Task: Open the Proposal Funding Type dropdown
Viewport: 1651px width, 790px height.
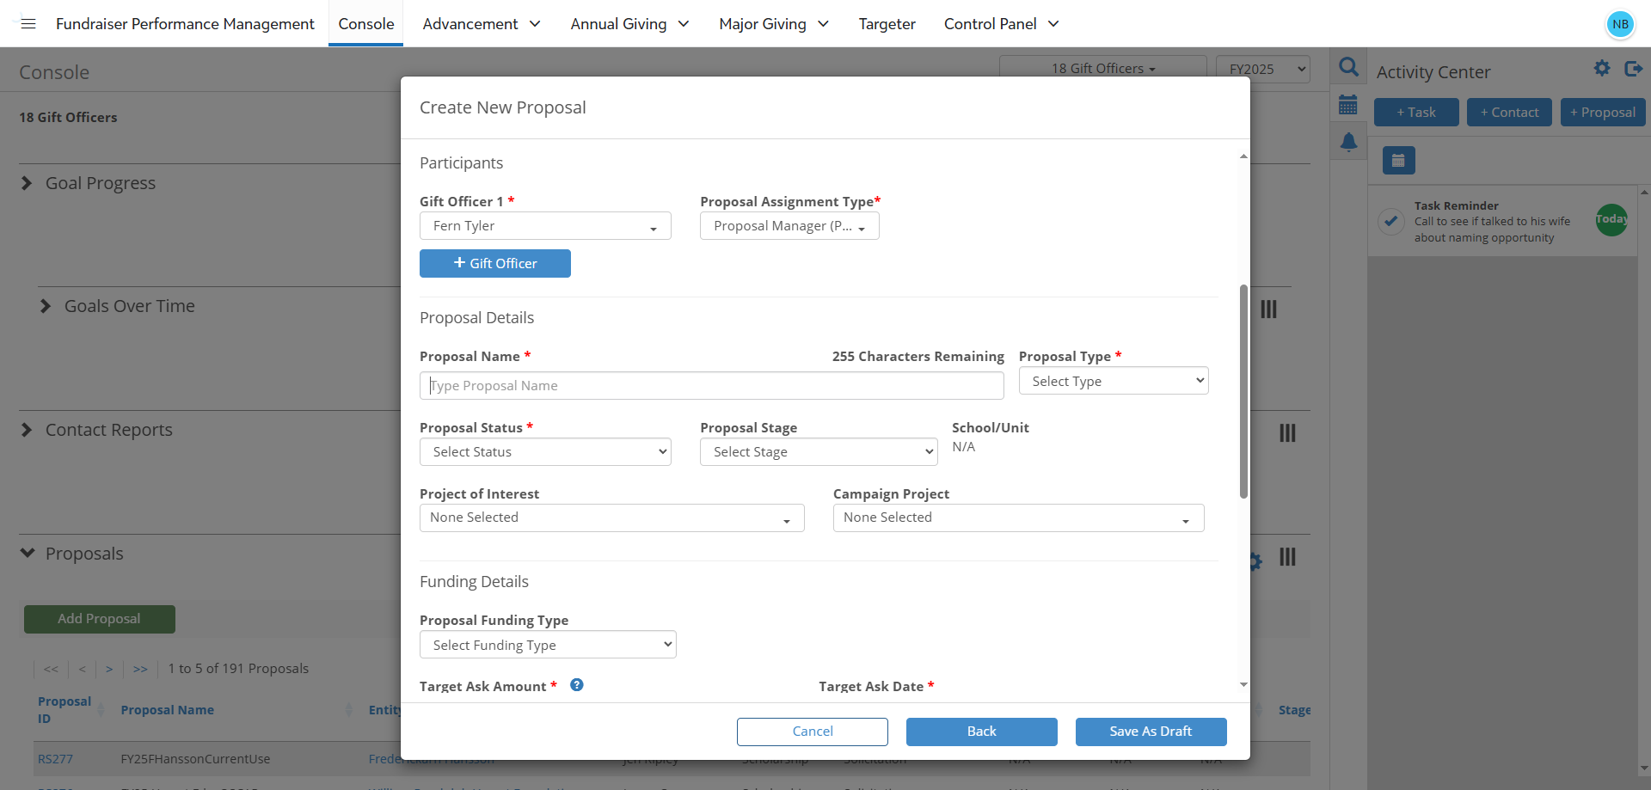Action: (548, 645)
